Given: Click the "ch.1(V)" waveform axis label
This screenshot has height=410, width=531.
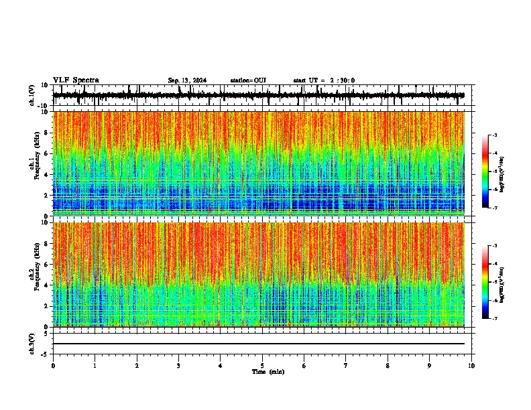Looking at the screenshot, I should 32,95.
